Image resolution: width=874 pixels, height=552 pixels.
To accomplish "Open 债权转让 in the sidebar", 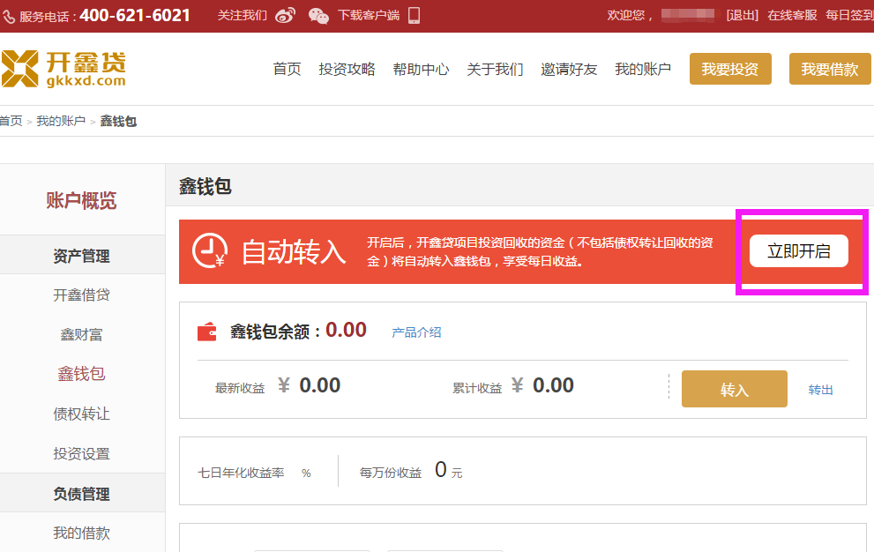I will click(81, 414).
